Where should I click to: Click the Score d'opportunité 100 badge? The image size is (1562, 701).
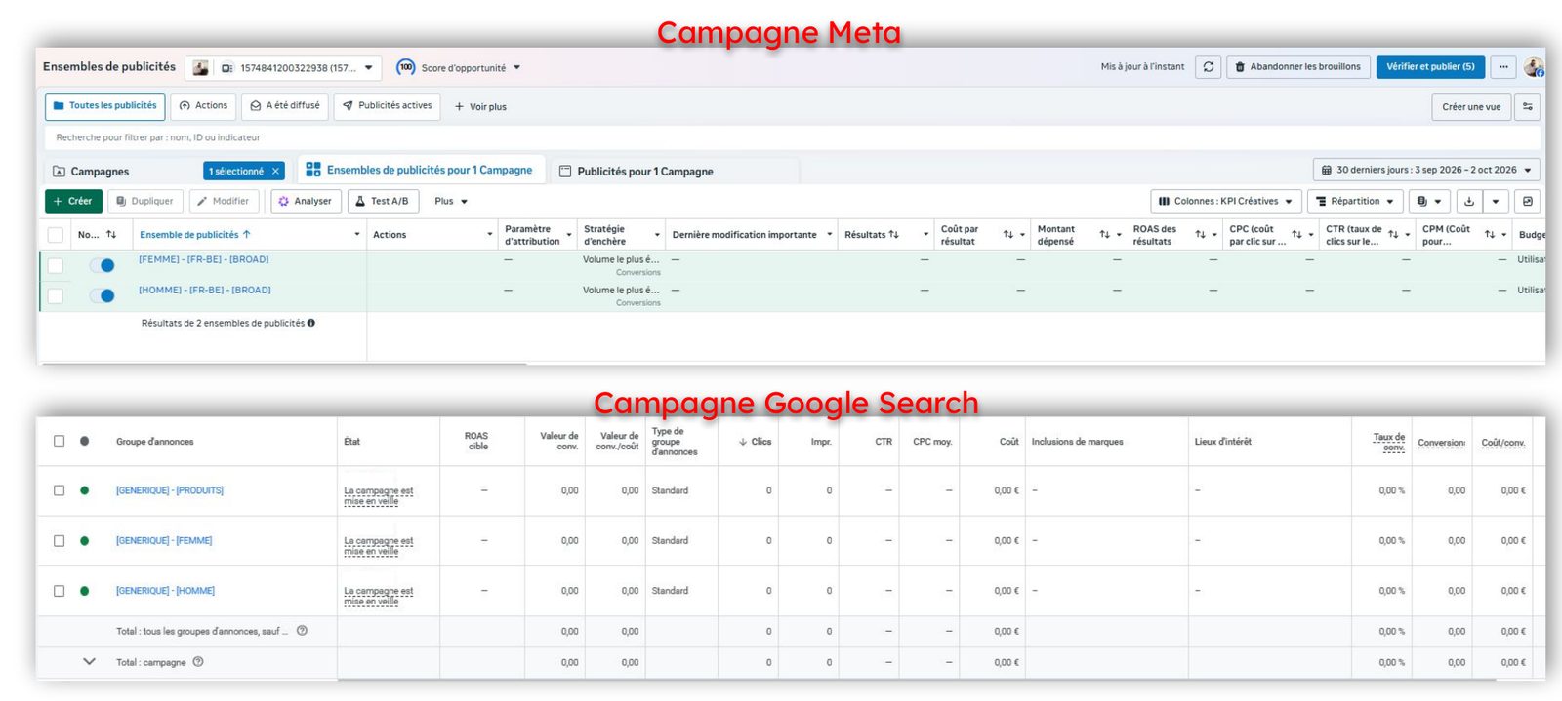click(406, 67)
